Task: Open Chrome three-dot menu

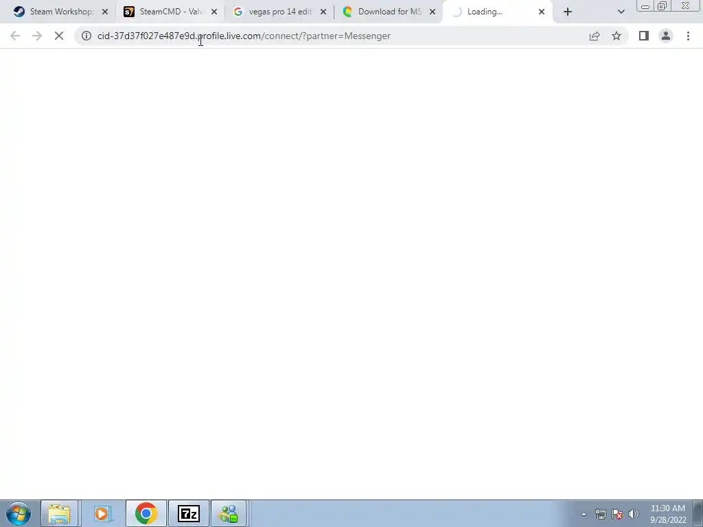Action: (x=688, y=36)
